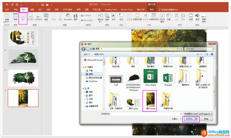Select slide 2 thumbnail in slide panel
Screen dimensions: 231x138
click(x=23, y=58)
